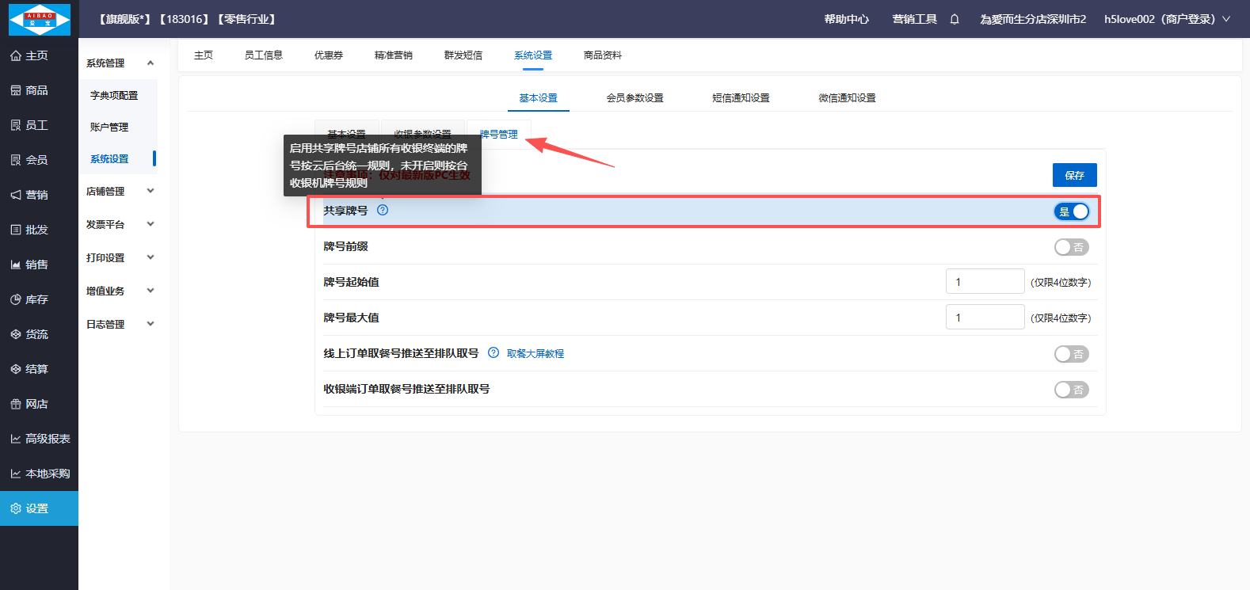Expand the 店铺管理 menu group
This screenshot has width=1250, height=590.
tap(119, 192)
